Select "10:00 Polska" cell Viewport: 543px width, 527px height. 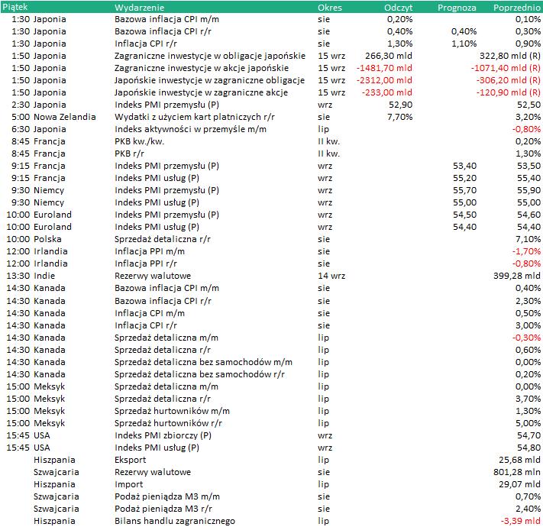[34, 239]
